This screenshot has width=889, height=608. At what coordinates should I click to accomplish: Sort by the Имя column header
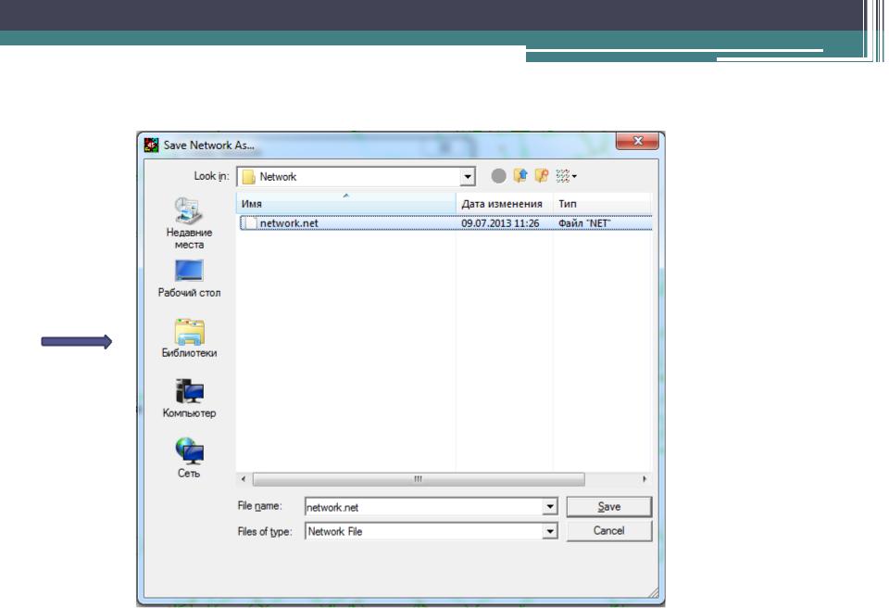click(x=345, y=203)
